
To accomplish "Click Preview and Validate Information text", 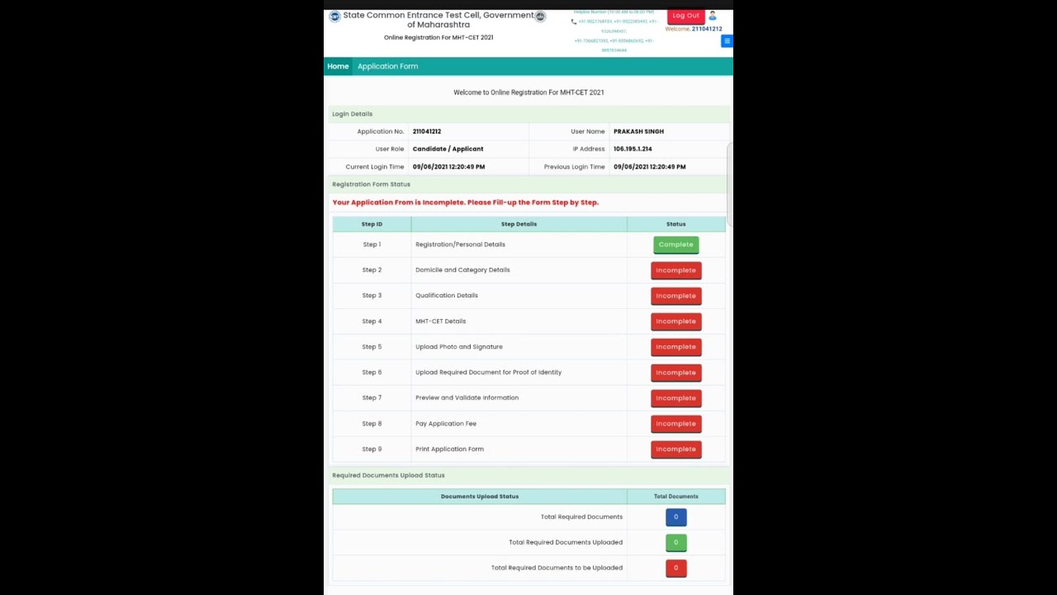I will coord(467,398).
